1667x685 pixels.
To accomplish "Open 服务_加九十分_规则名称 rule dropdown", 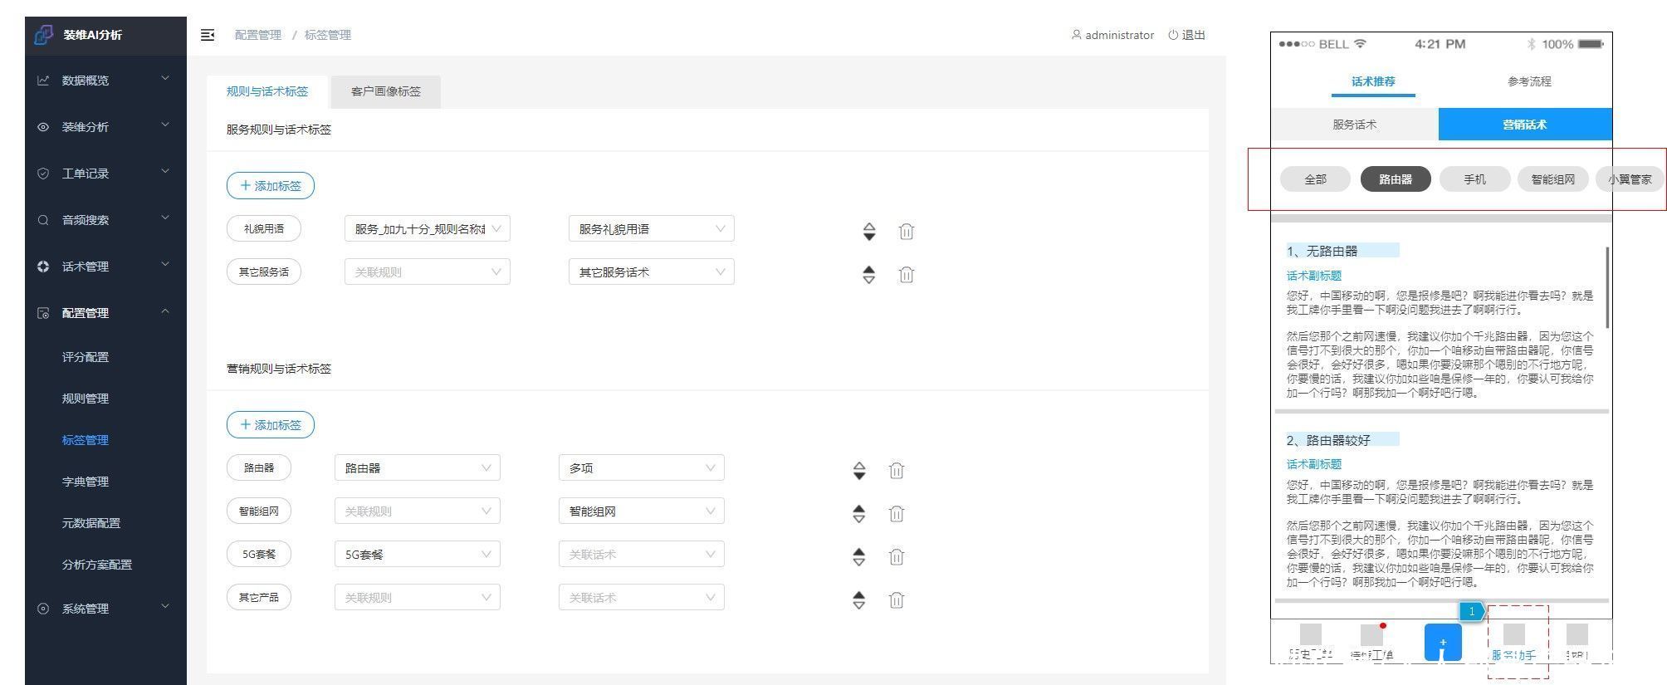I will 428,229.
